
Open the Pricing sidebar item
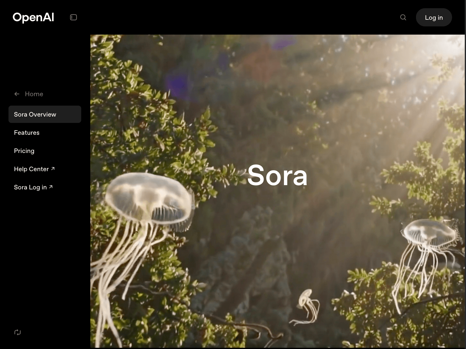[24, 151]
